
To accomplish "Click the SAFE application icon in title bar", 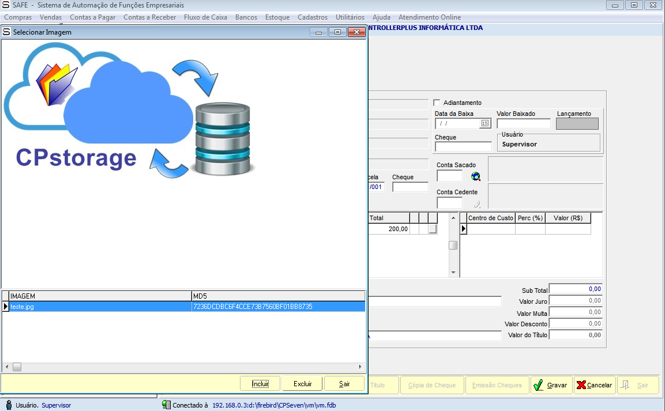I will [x=6, y=5].
